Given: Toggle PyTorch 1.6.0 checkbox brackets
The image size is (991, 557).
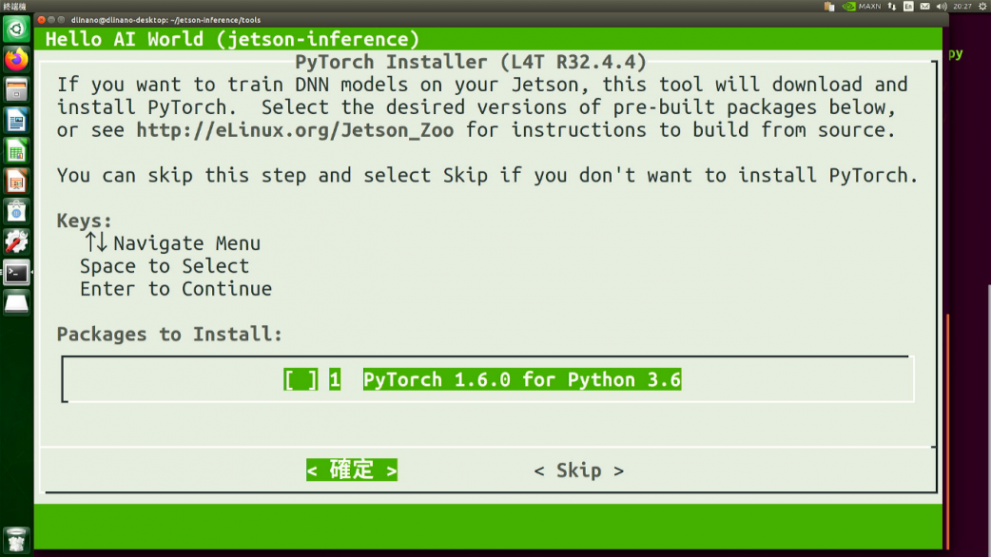Looking at the screenshot, I should point(301,379).
